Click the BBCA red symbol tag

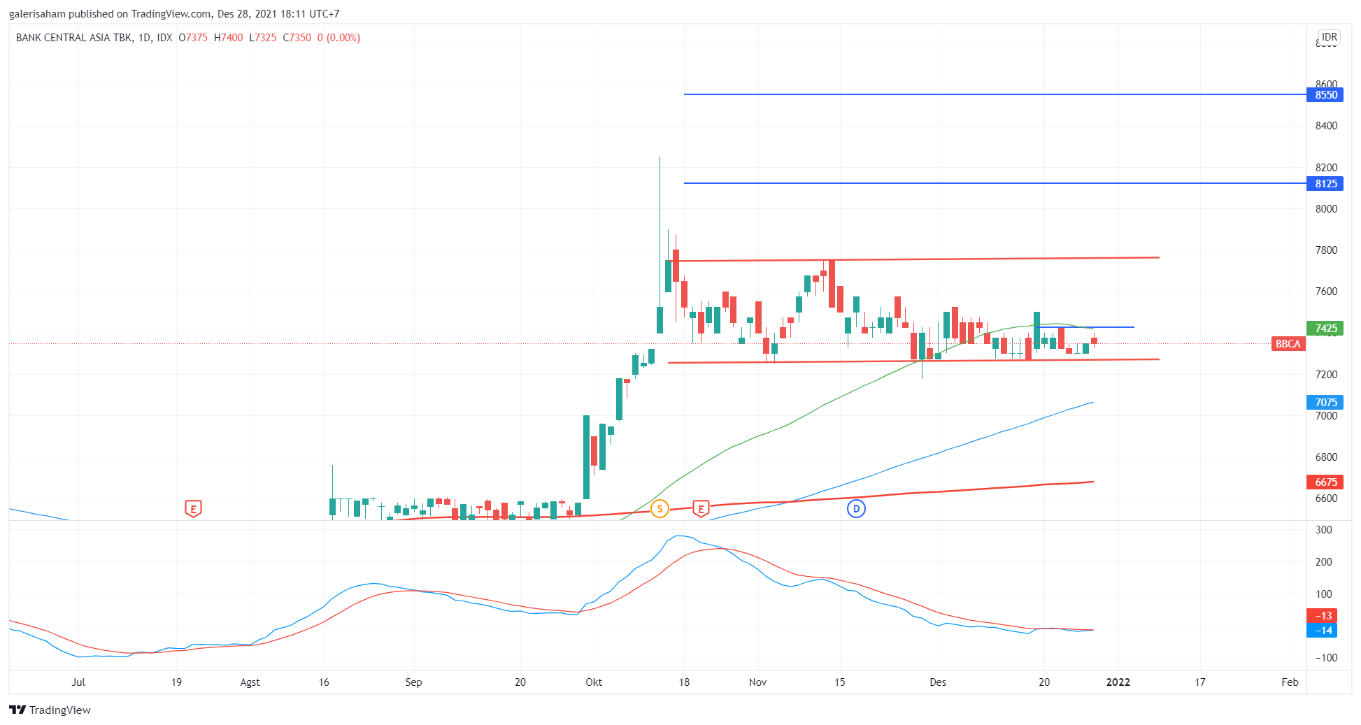coord(1288,344)
